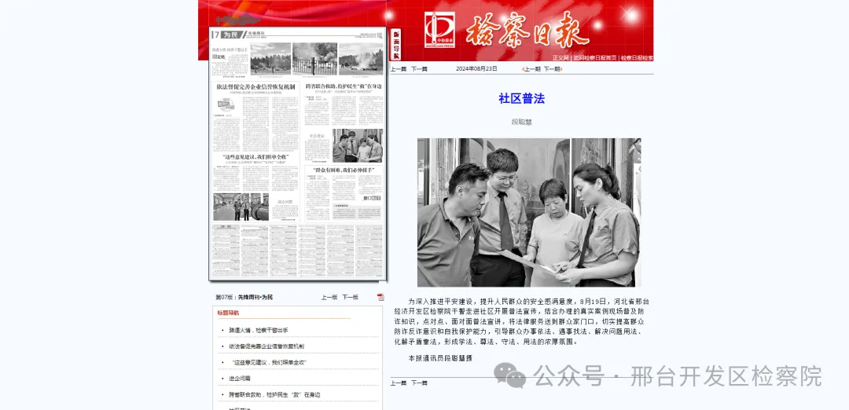849x410 pixels.
Task: Click the 跨省联合救助 headline on page image
Action: [x=344, y=86]
